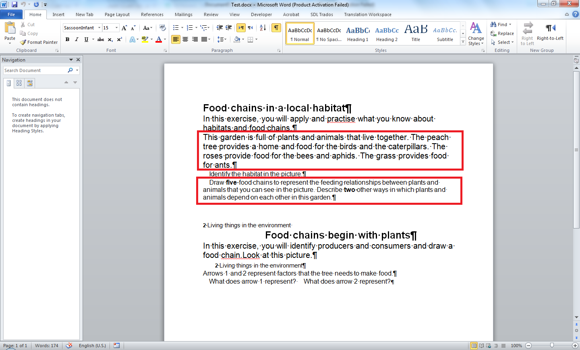Screen dimensions: 580x350
Task: Switch to the References tab
Action: pyautogui.click(x=152, y=14)
